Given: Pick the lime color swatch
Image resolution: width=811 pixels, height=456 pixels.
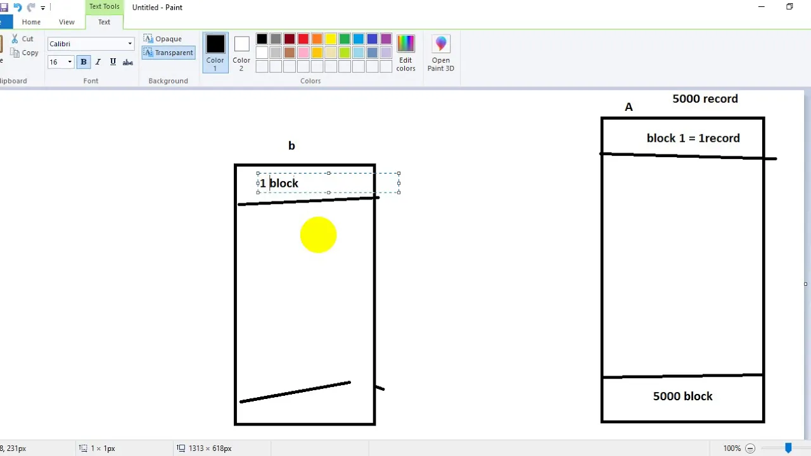Looking at the screenshot, I should 345,53.
